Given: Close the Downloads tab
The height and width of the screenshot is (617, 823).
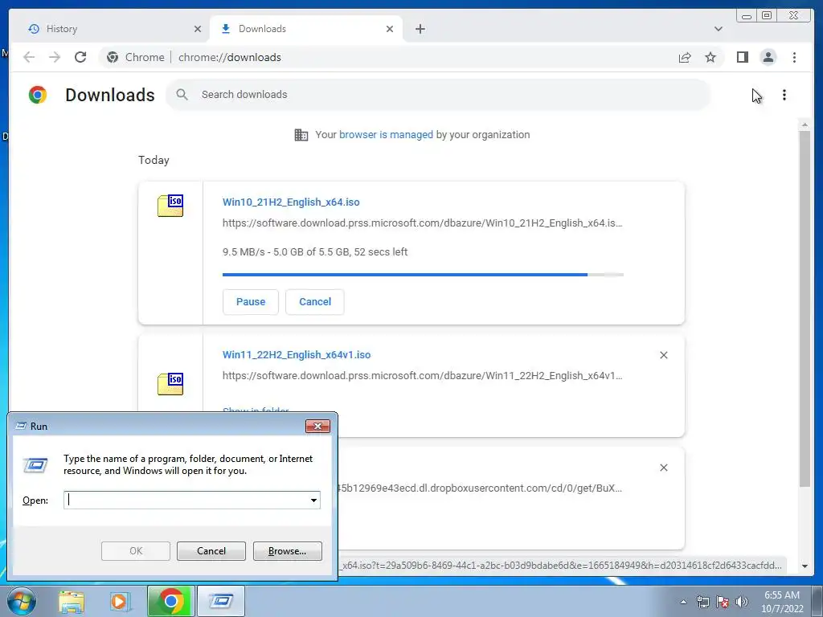Looking at the screenshot, I should click(390, 29).
